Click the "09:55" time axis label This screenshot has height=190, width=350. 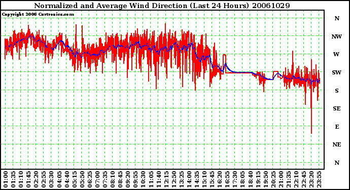tap(136, 179)
